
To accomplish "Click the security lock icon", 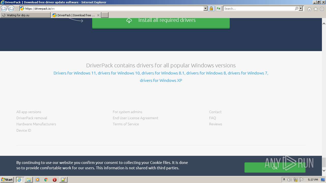I will click(x=211, y=8).
